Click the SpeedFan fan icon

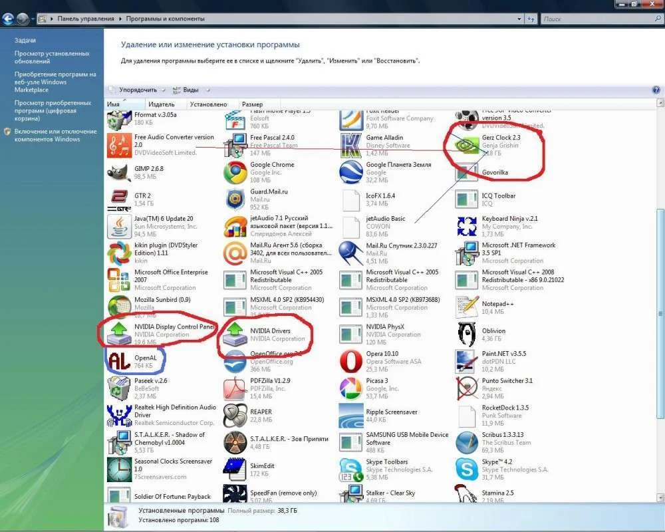[235, 495]
